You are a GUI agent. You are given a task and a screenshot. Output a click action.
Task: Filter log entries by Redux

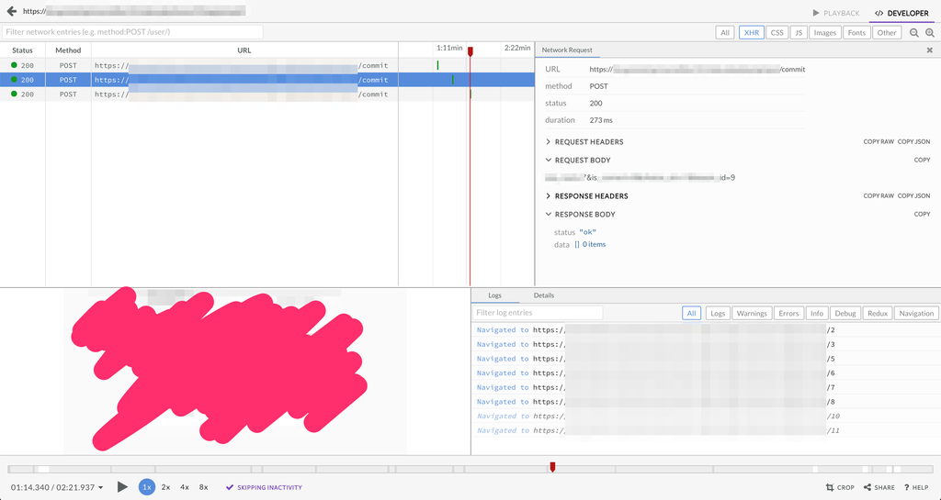pos(878,313)
